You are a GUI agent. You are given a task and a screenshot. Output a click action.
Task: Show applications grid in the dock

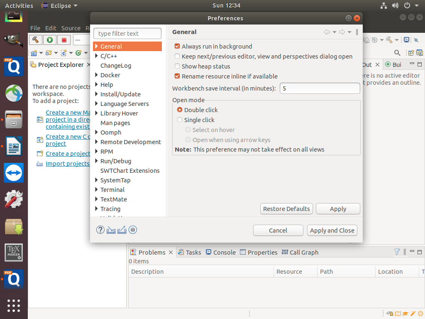click(x=14, y=306)
